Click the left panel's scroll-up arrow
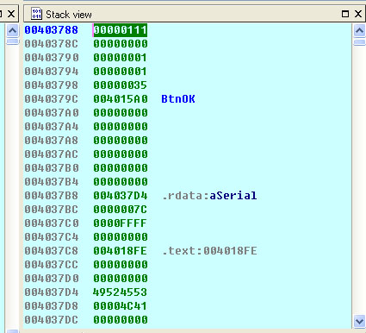The height and width of the screenshot is (333, 366). (x=12, y=30)
